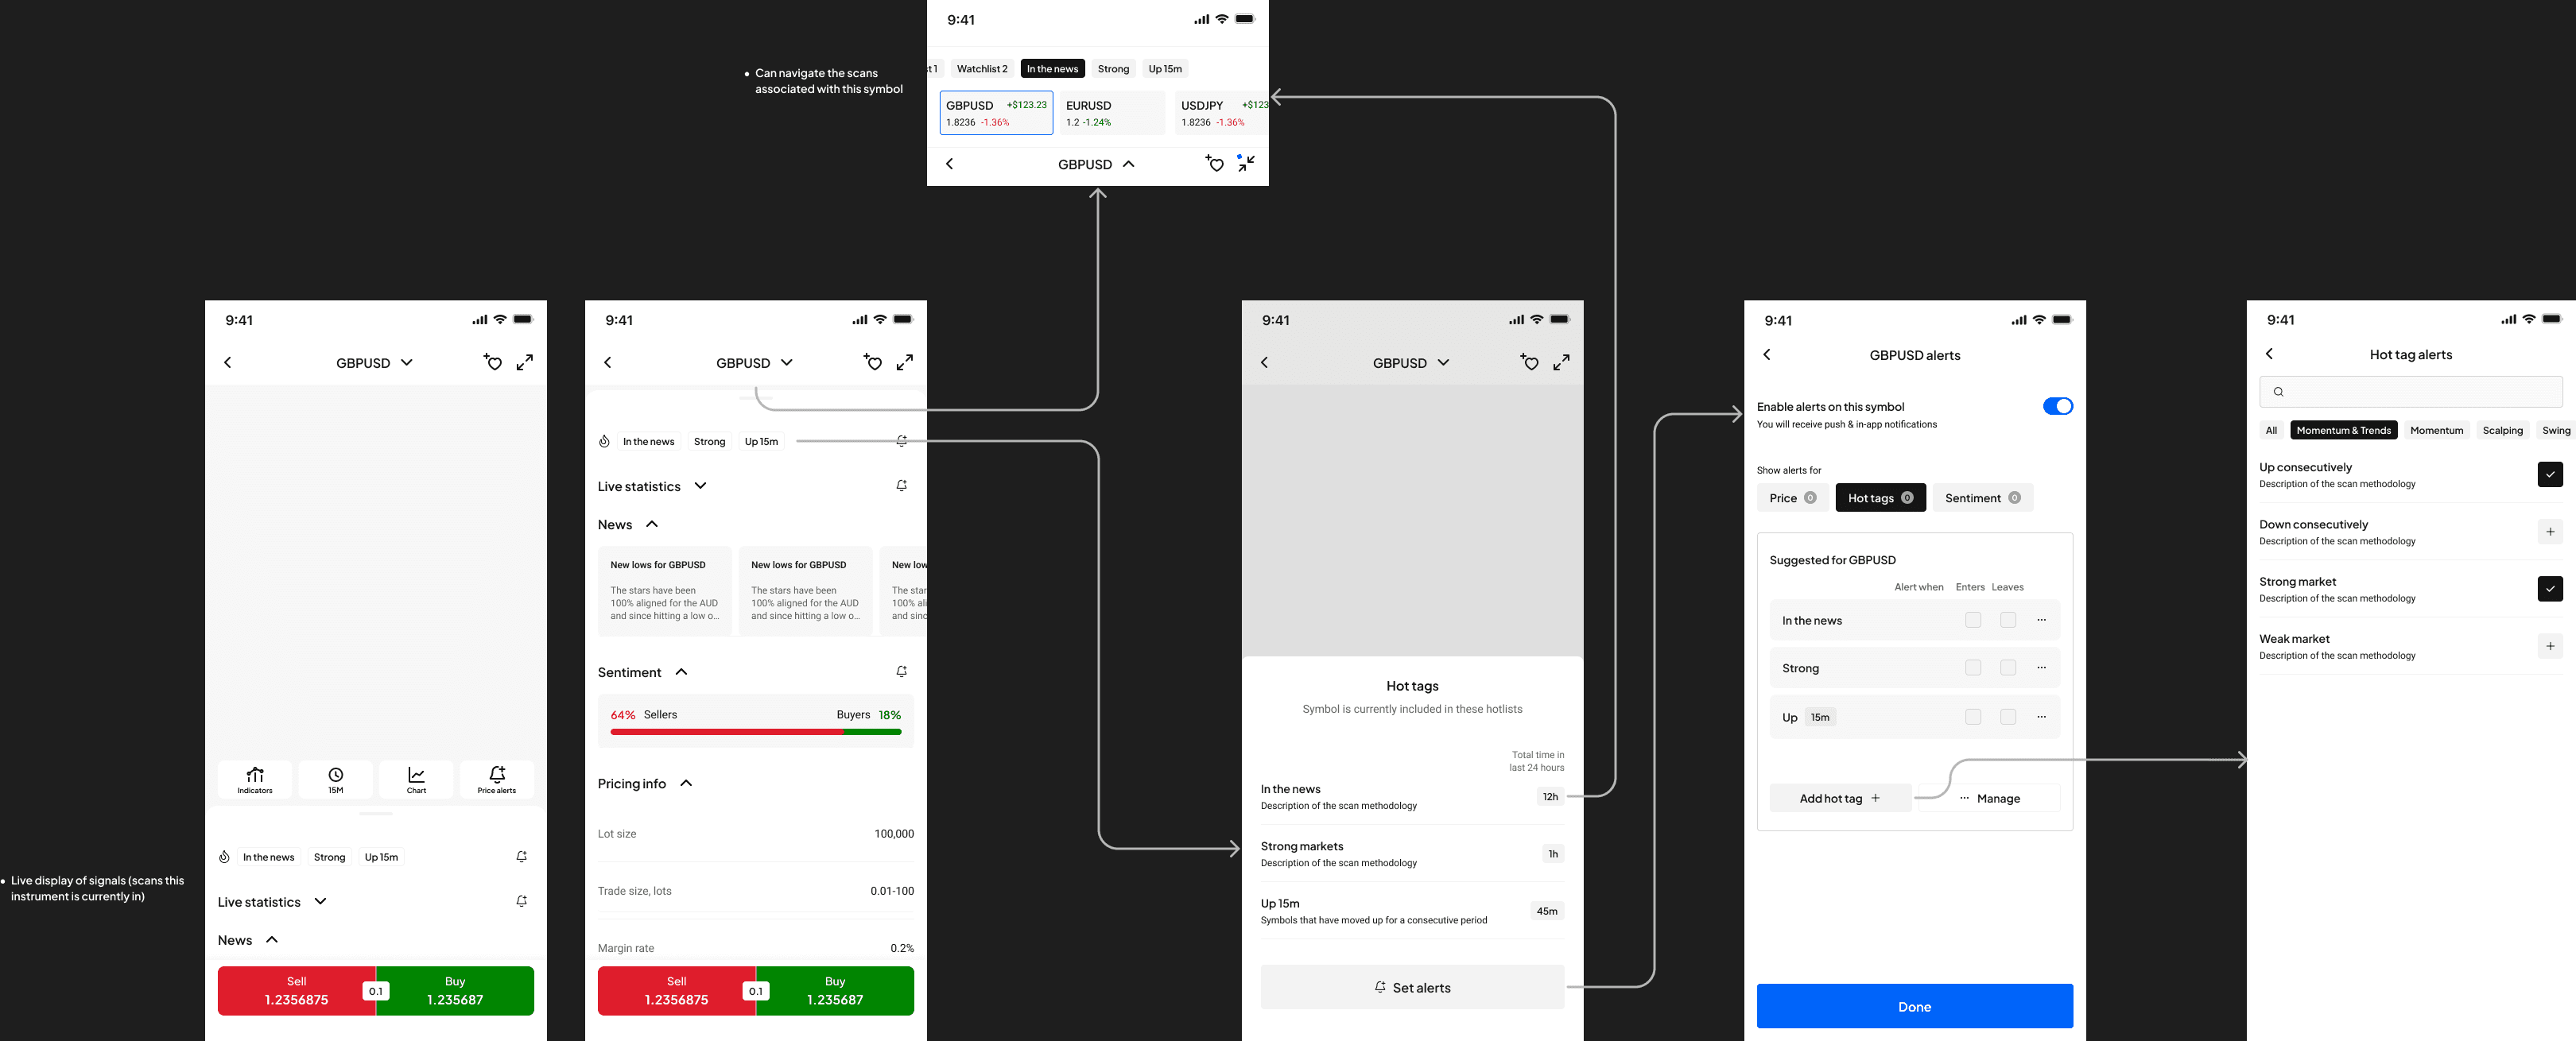The height and width of the screenshot is (1041, 2576).
Task: Tap the Chart icon in bottom toolbar
Action: (416, 778)
